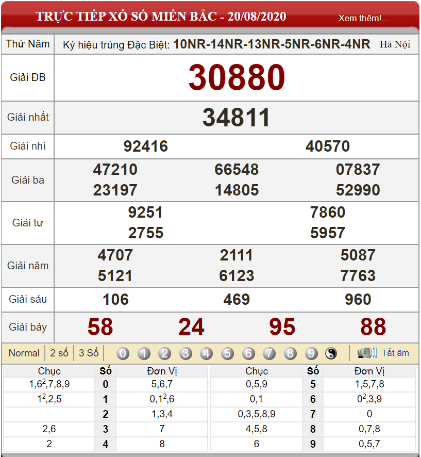Select seventh prize number 95

tap(282, 327)
